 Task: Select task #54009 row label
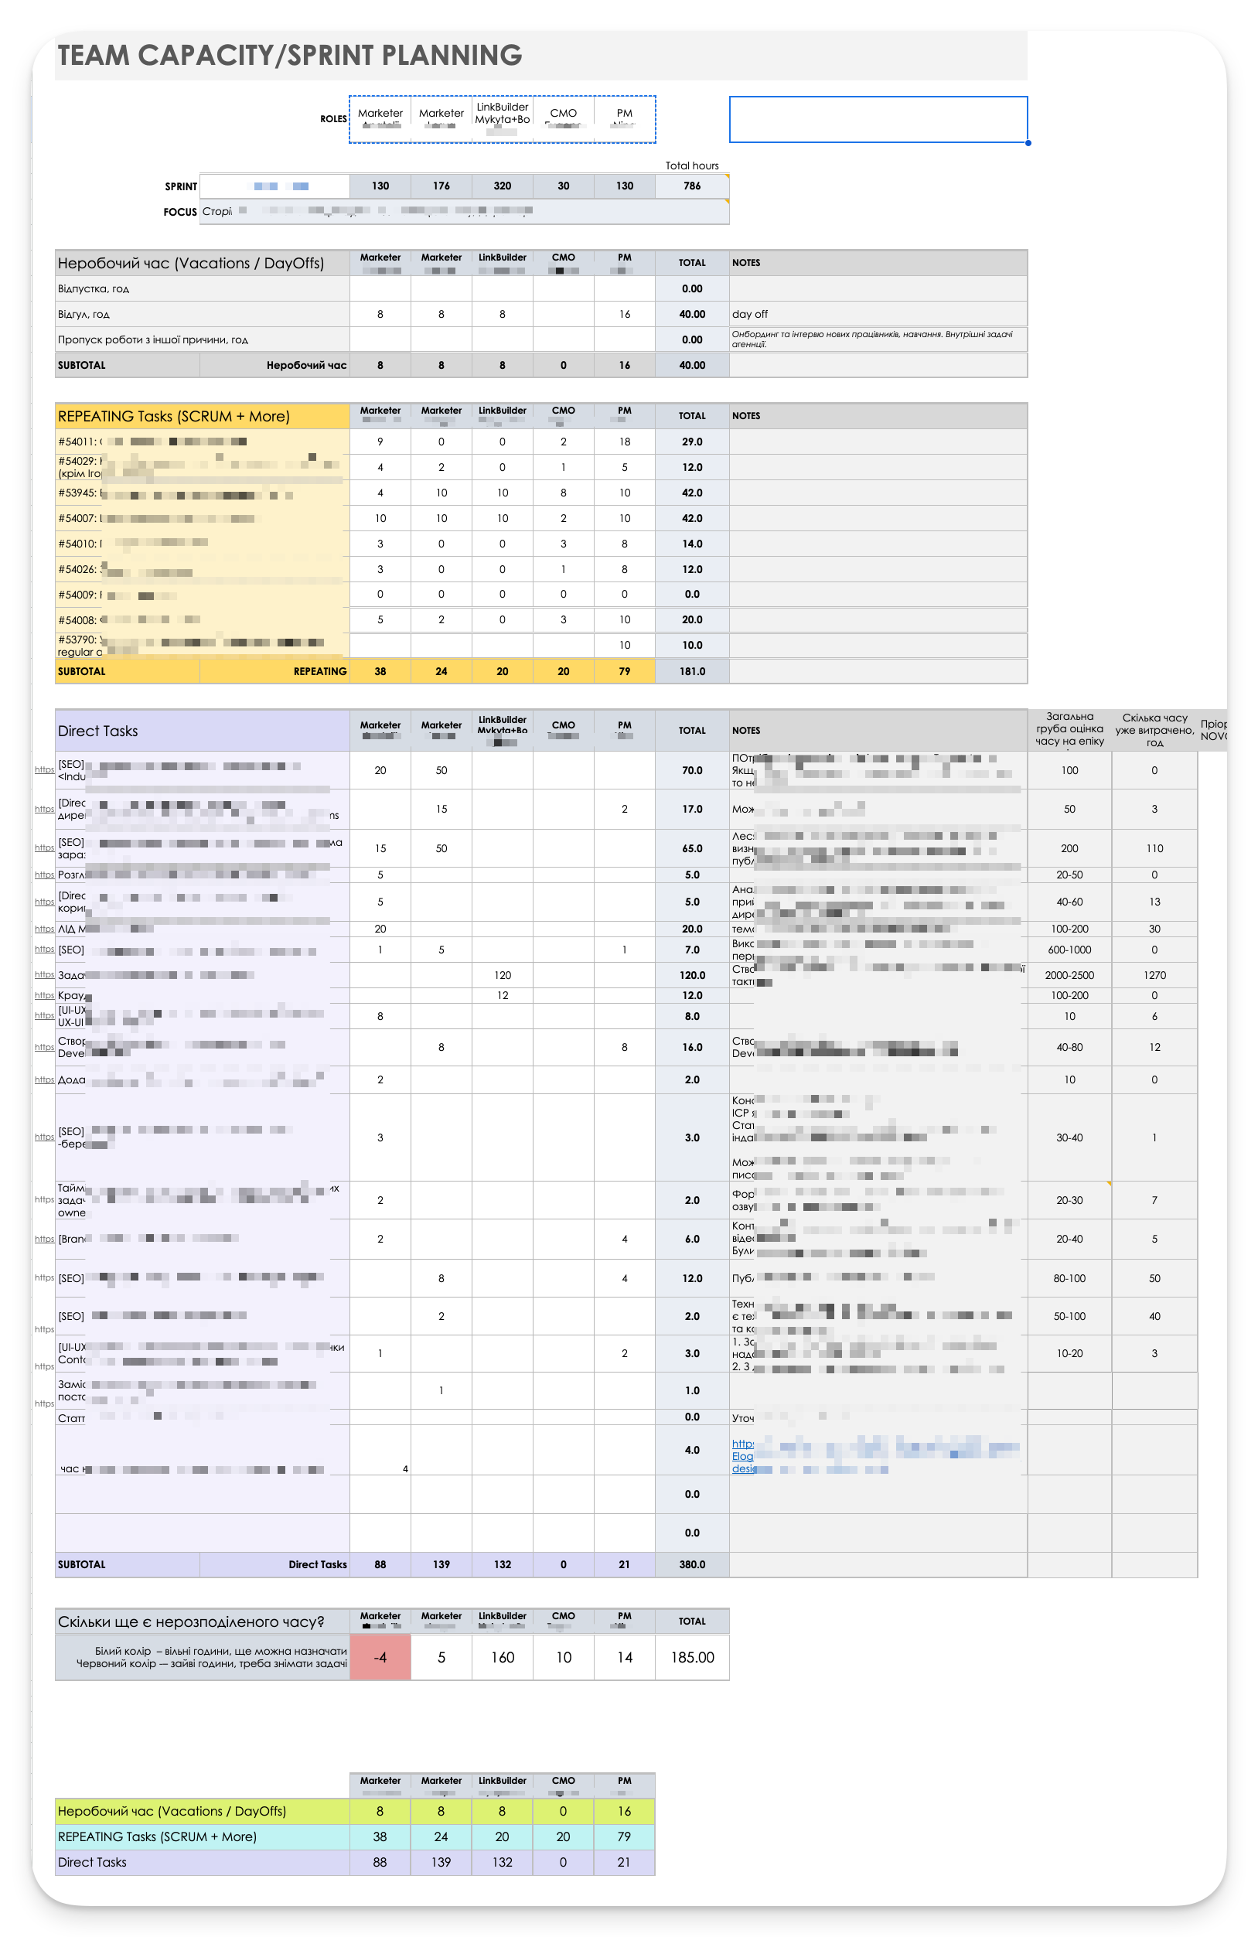click(x=202, y=595)
